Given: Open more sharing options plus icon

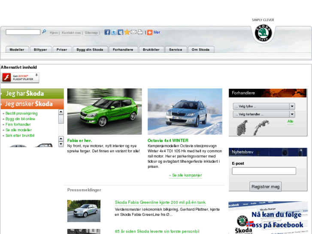Looking at the screenshot, I should coord(150,32).
